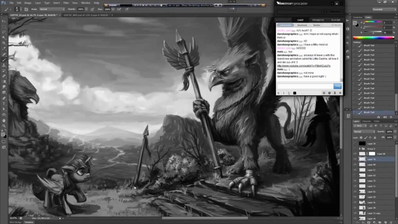398x224 pixels.
Task: Choose the Zoom tool in toolbar
Action: pyautogui.click(x=4, y=126)
